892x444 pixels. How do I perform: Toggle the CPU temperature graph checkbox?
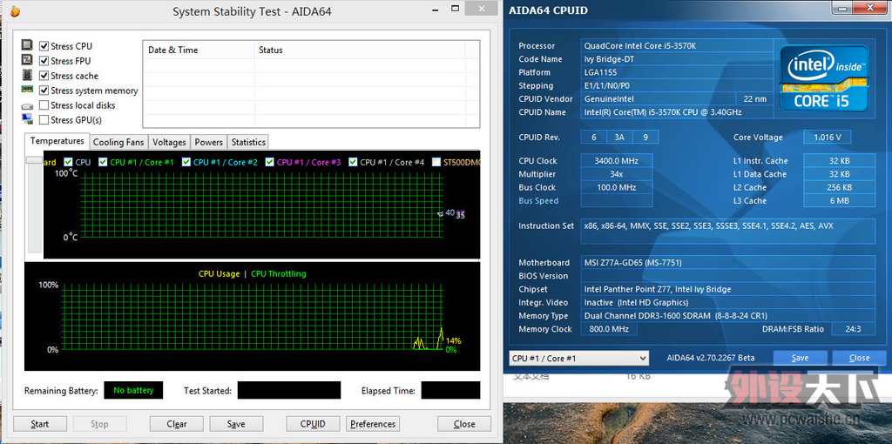(x=69, y=162)
